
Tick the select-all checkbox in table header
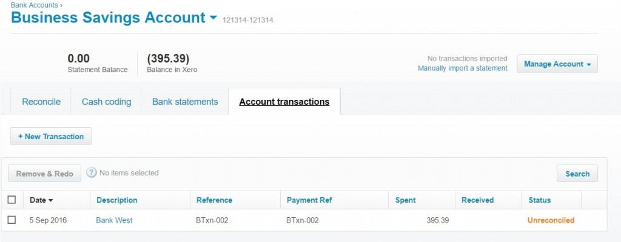[x=12, y=200]
